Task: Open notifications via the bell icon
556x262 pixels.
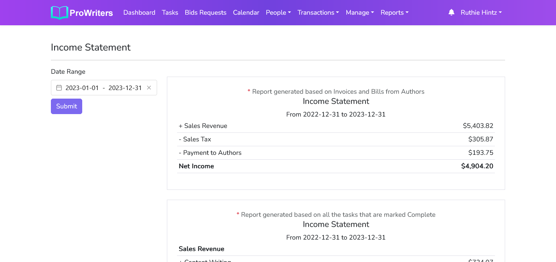Action: (x=451, y=13)
